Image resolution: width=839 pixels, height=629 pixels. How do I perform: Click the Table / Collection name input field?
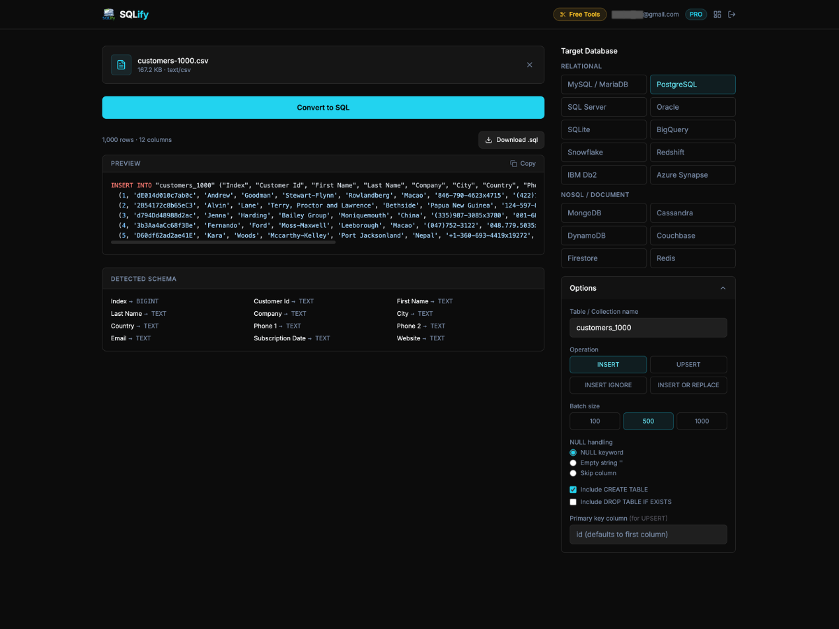click(647, 327)
